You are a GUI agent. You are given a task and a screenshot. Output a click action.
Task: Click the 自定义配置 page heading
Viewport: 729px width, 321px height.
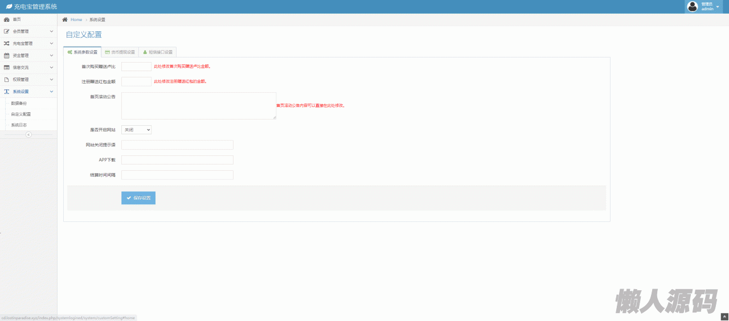(x=84, y=35)
